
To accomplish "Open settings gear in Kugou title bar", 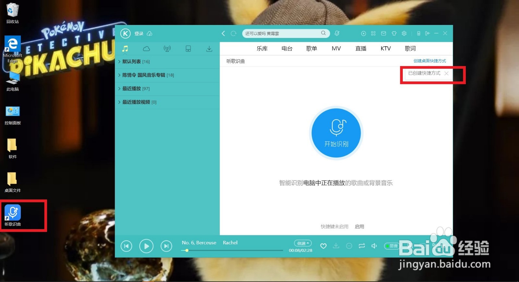I will tap(404, 33).
